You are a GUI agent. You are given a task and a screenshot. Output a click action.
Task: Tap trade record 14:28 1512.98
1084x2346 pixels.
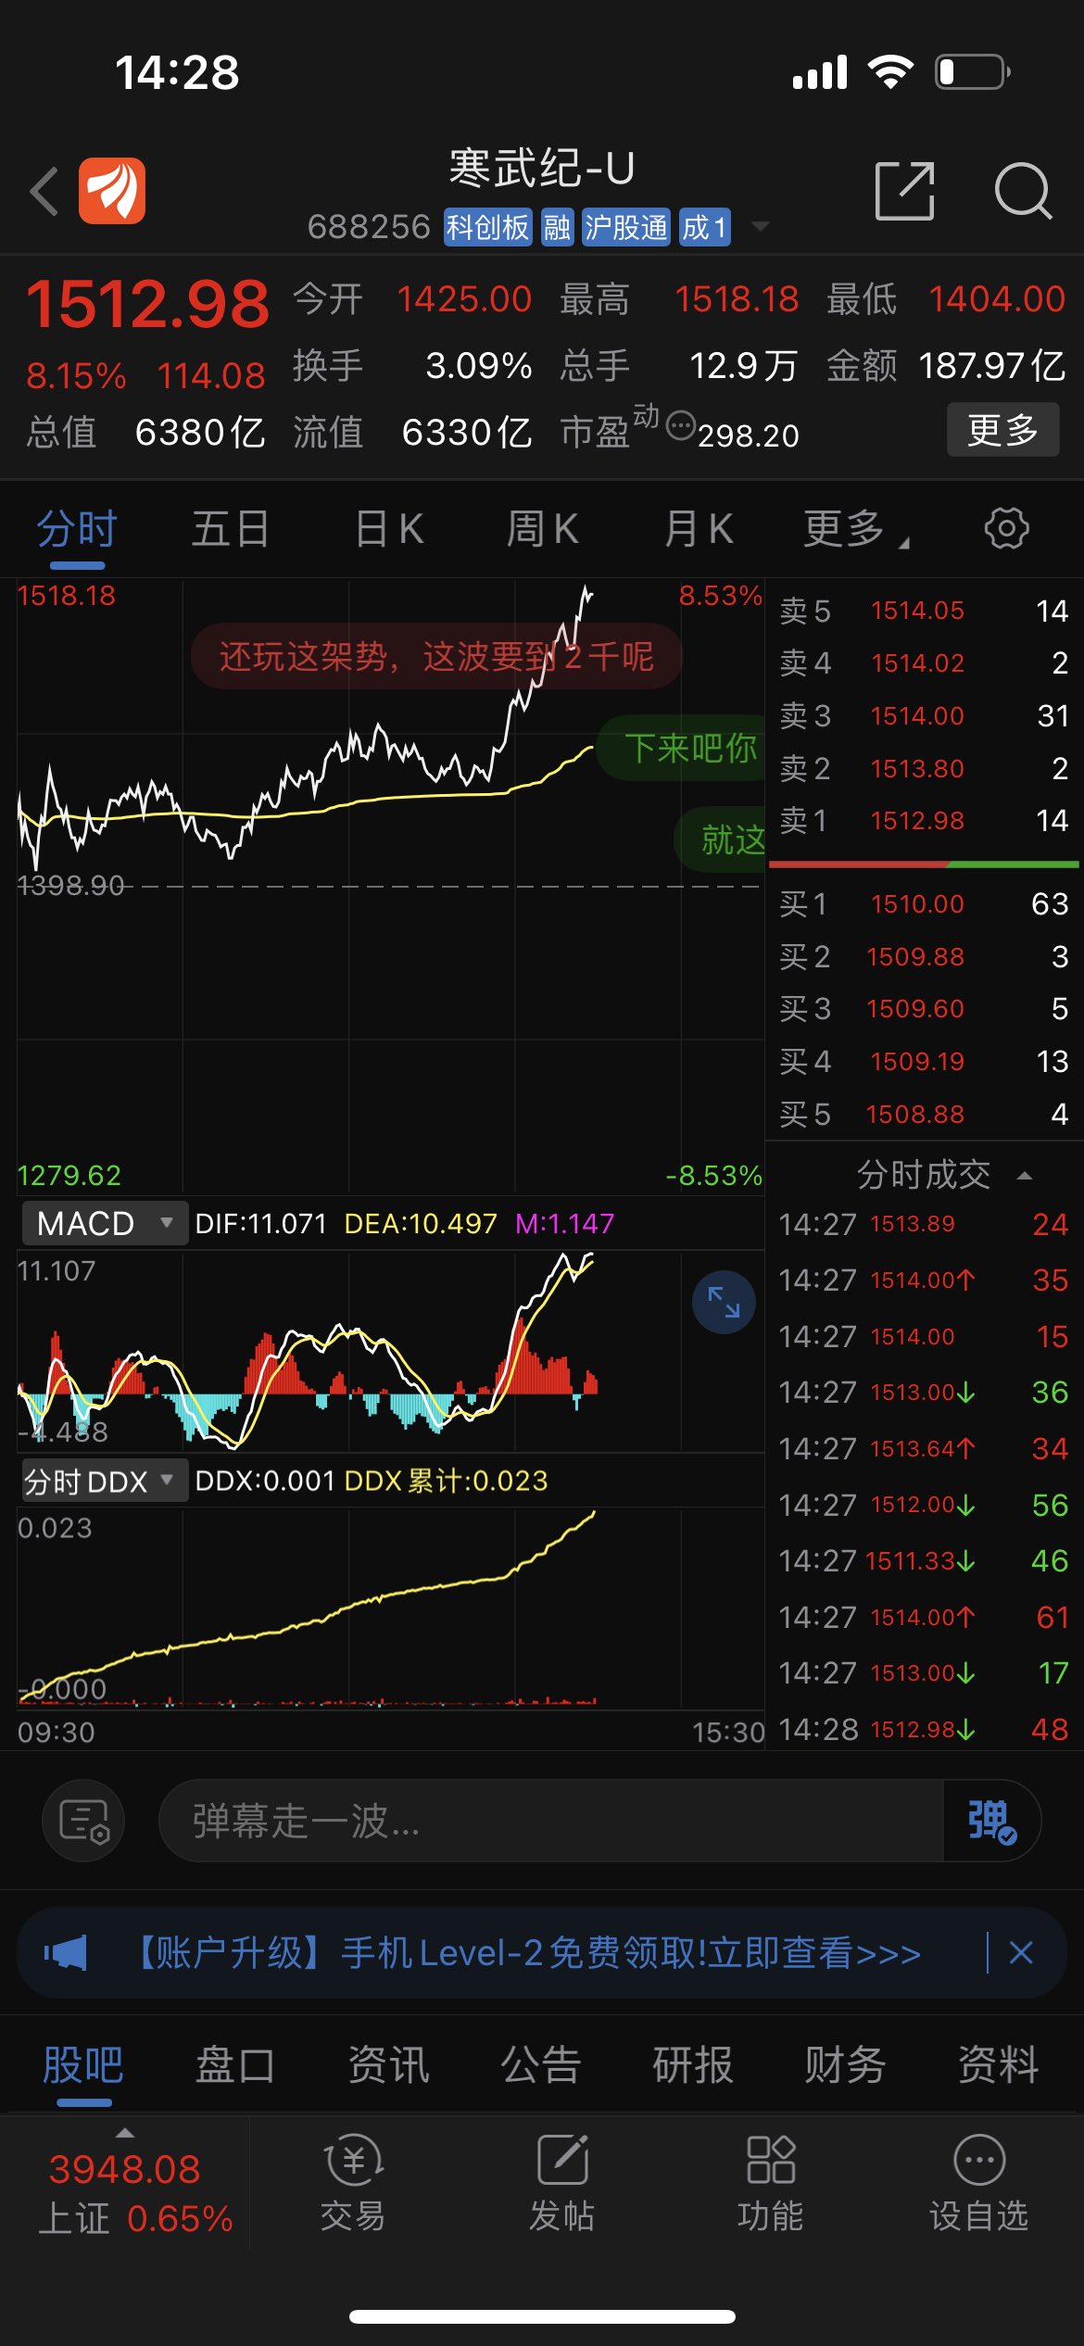click(924, 1729)
